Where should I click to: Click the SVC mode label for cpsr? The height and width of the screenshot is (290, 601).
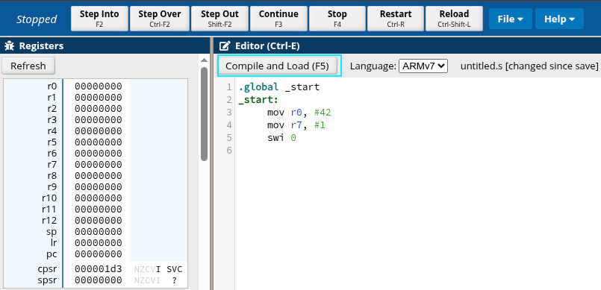175,269
